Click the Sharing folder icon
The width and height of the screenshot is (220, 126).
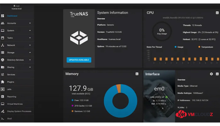pyautogui.click(x=3, y=67)
